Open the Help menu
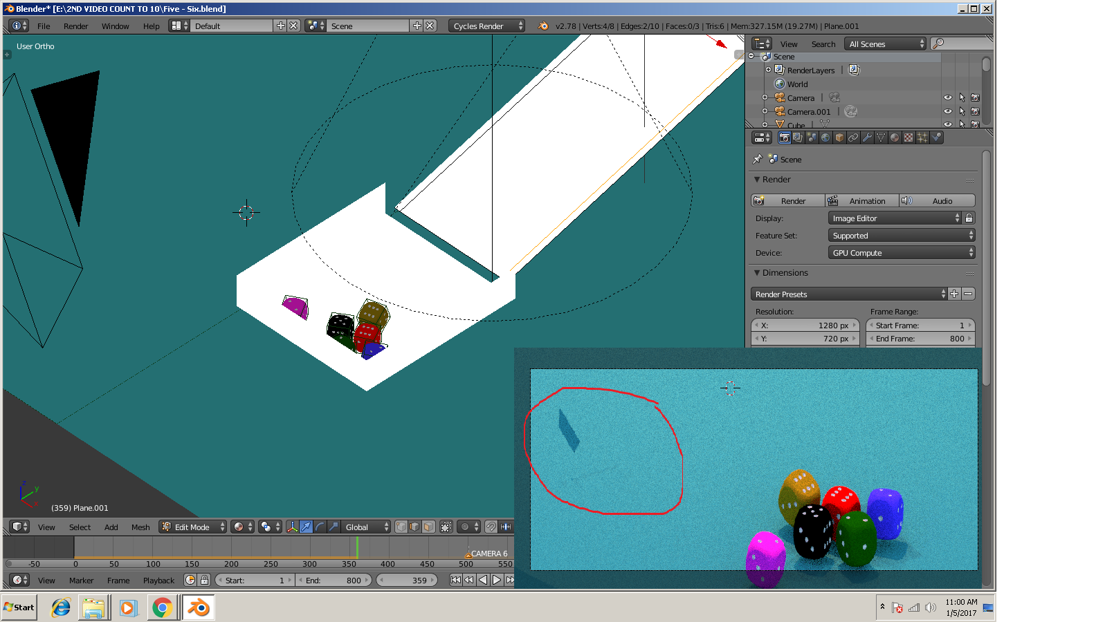1114x622 pixels. click(x=151, y=26)
